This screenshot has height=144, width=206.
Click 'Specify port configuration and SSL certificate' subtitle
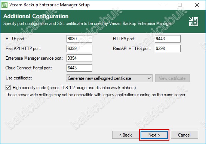pyautogui.click(x=88, y=24)
